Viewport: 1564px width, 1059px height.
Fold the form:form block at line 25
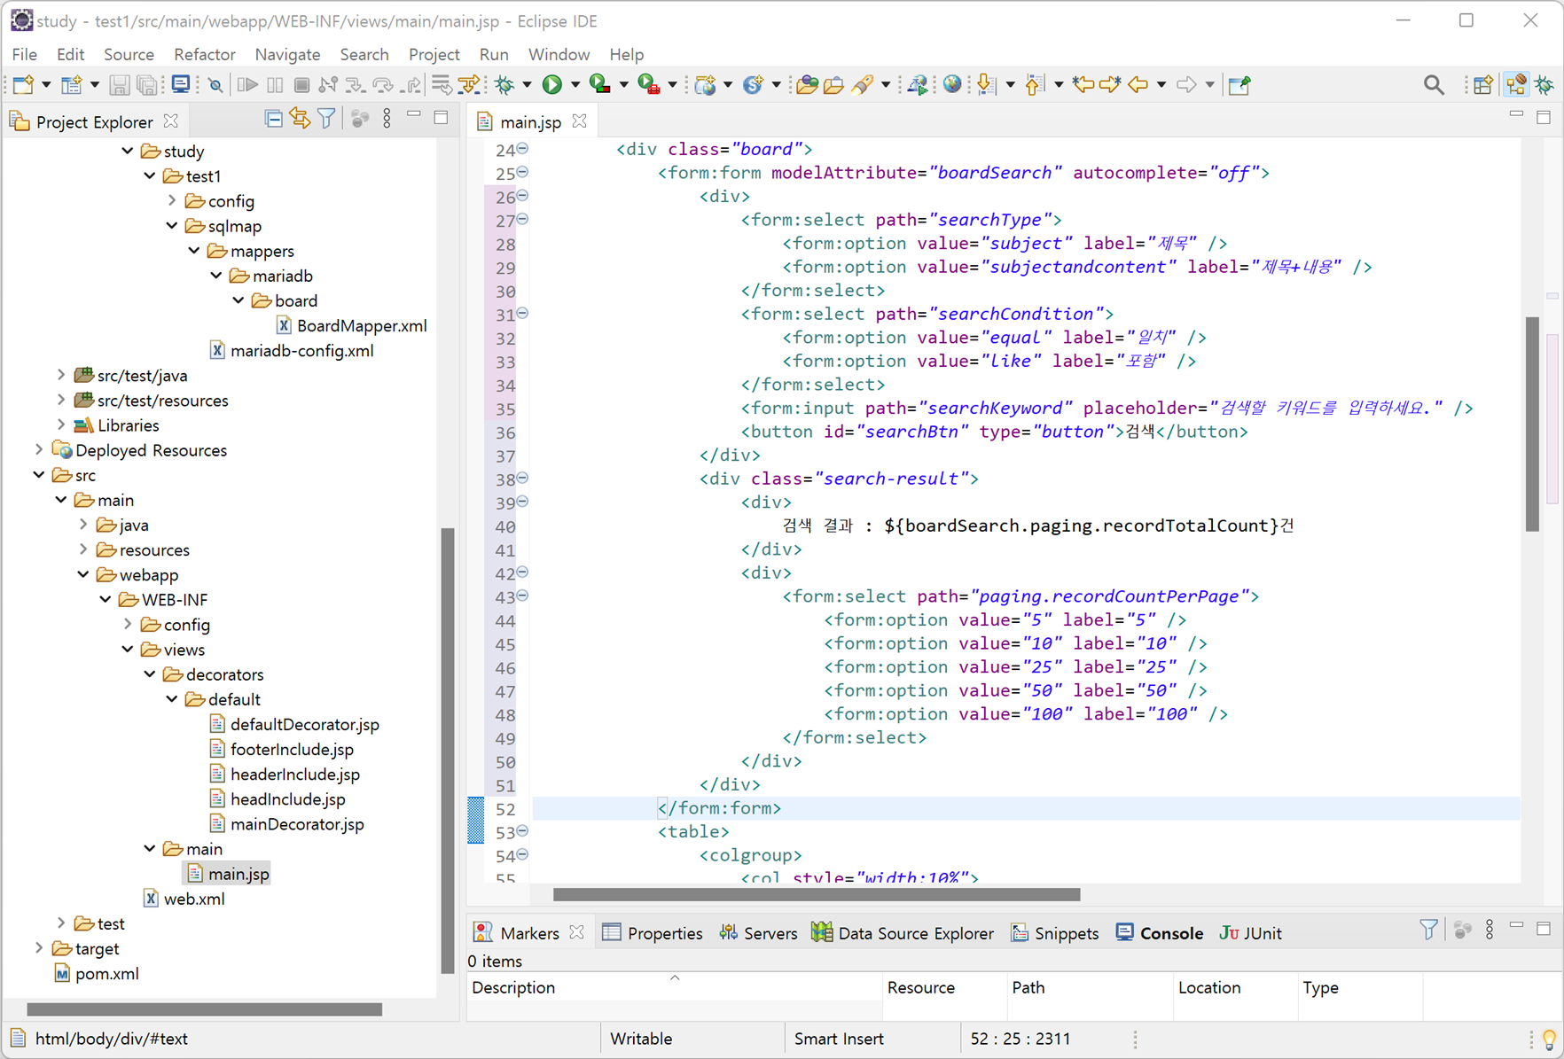[x=523, y=172]
